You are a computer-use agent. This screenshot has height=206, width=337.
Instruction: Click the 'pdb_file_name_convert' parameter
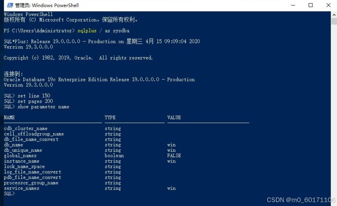[32, 178]
